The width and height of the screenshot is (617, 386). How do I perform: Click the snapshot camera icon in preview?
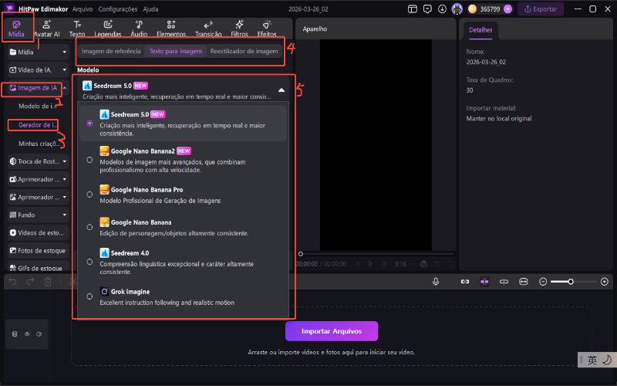click(x=423, y=264)
